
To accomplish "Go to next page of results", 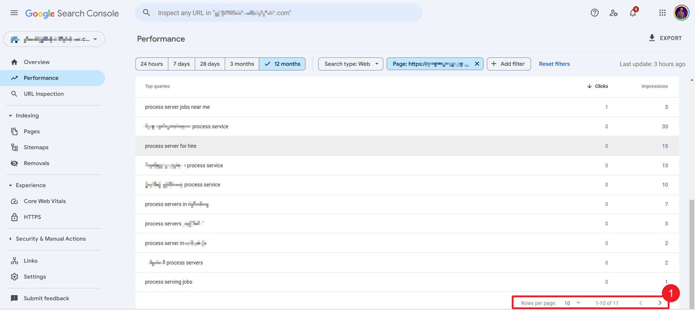I will tap(660, 303).
